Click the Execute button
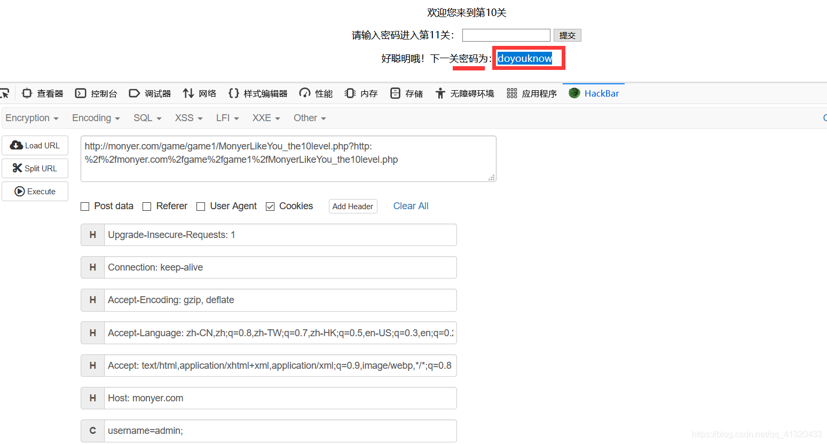The height and width of the screenshot is (444, 827). coord(35,192)
